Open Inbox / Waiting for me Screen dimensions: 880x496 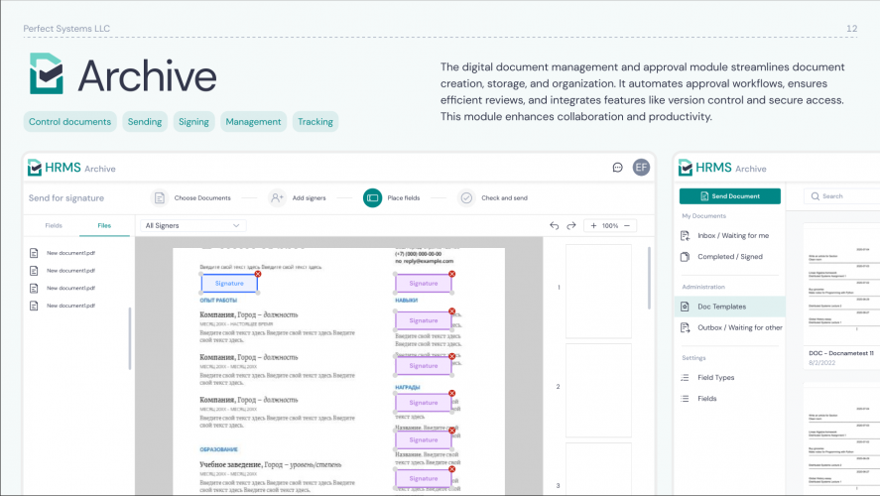733,236
